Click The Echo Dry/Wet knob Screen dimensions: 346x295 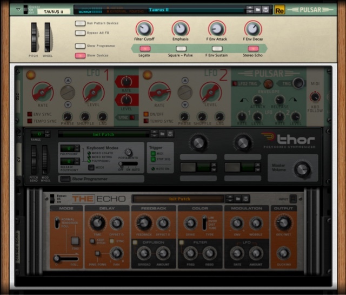[283, 223]
